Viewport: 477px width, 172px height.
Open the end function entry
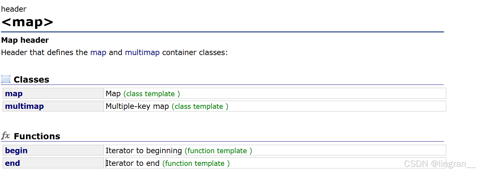pos(12,163)
